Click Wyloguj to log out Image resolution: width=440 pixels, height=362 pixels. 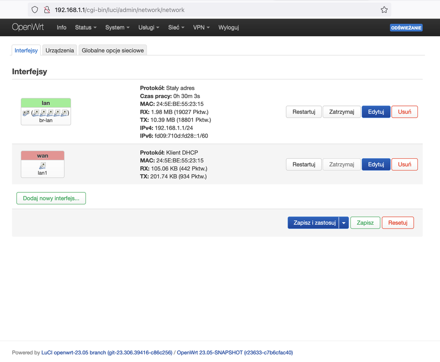click(x=229, y=28)
